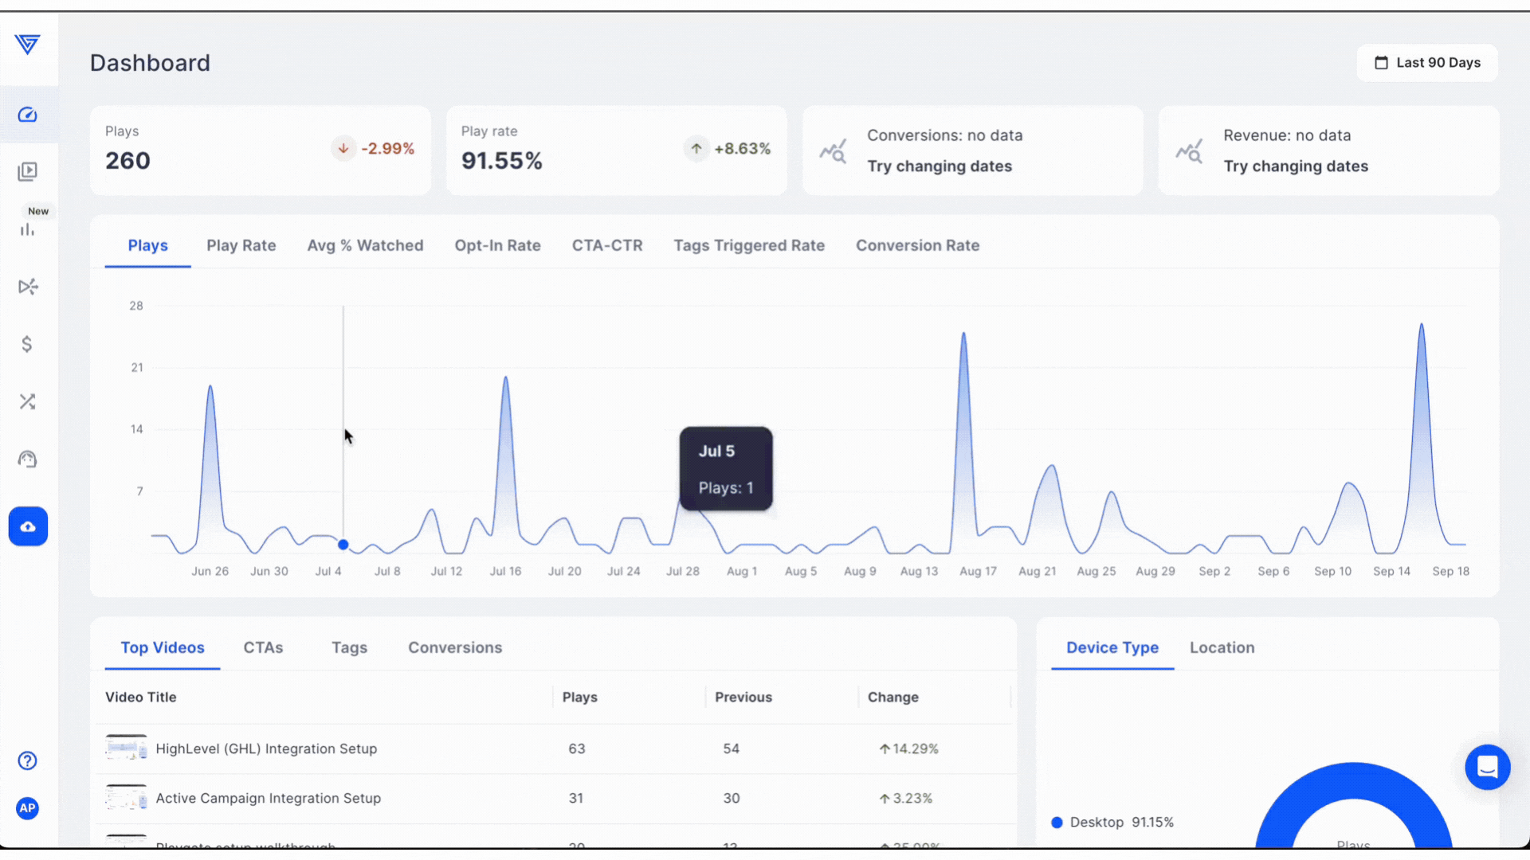Click the blue cloud upload button

[28, 526]
